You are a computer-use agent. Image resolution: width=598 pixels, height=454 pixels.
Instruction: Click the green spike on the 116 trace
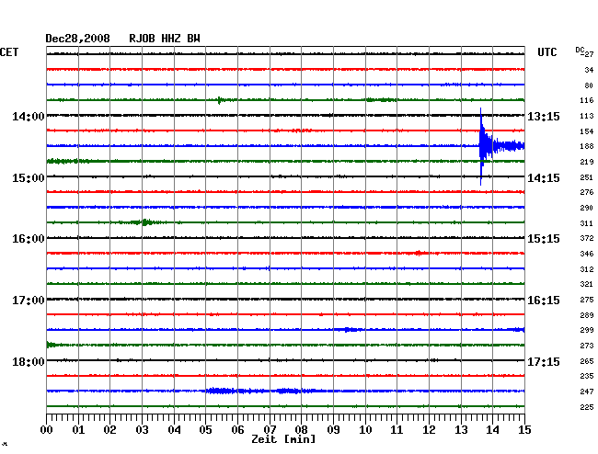pyautogui.click(x=219, y=100)
